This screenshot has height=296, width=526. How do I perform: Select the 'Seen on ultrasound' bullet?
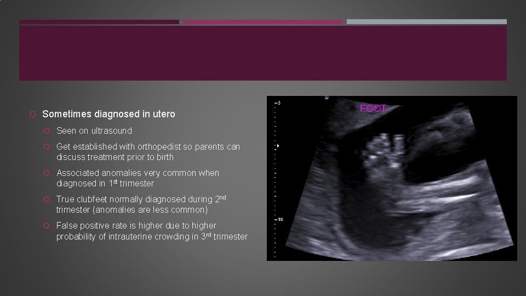(x=94, y=130)
